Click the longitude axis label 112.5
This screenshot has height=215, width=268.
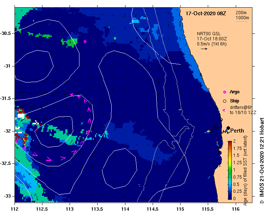tap(42, 209)
